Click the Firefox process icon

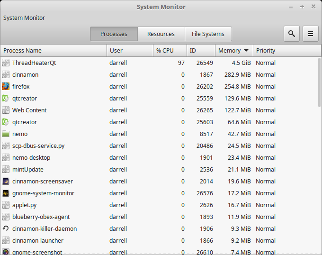click(x=6, y=86)
